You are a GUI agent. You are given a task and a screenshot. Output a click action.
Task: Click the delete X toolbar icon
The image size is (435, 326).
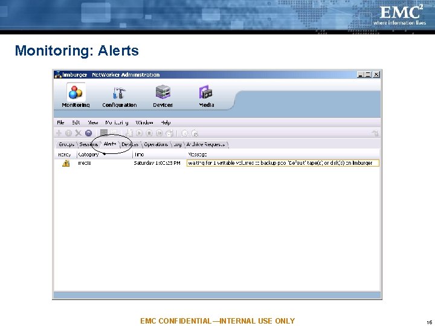point(79,133)
